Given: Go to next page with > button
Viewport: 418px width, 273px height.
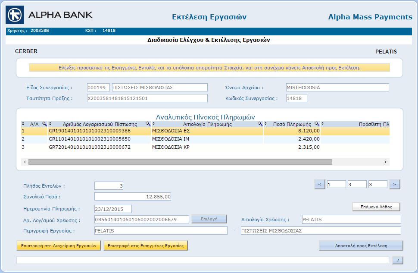Looking at the screenshot, I should pos(395,184).
